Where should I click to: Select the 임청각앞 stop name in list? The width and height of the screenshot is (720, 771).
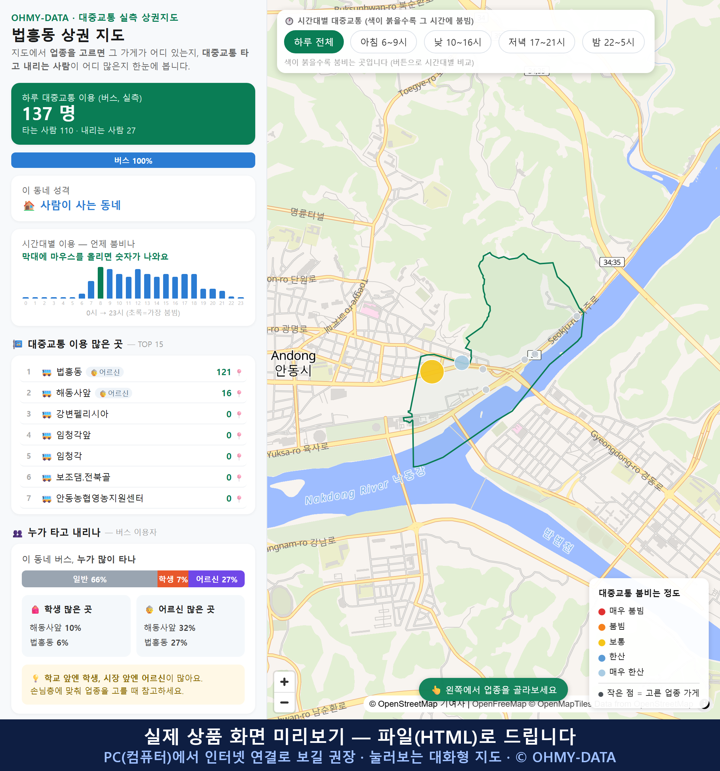coord(73,435)
